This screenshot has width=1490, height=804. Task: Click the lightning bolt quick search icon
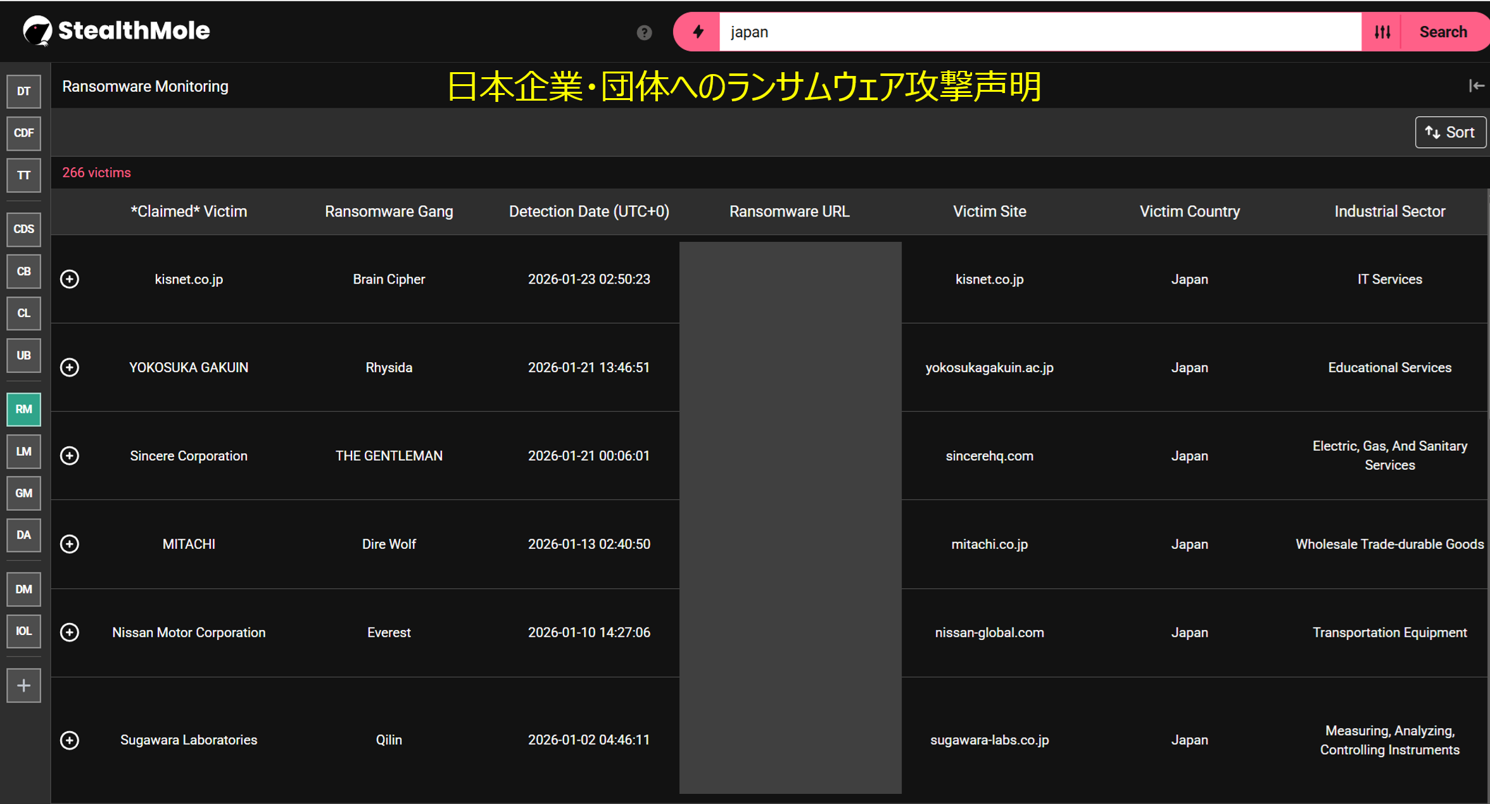[x=698, y=32]
